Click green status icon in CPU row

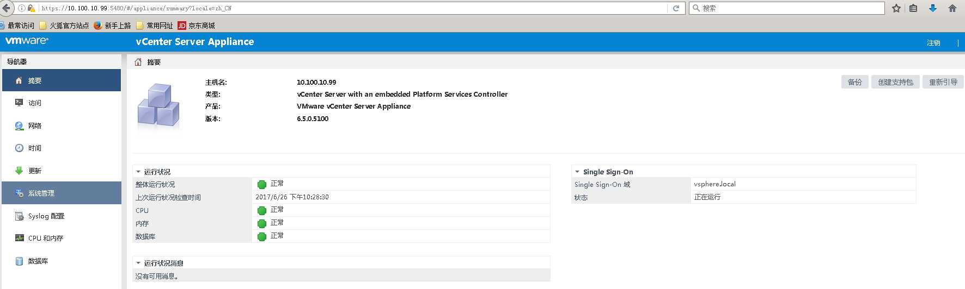tap(261, 210)
